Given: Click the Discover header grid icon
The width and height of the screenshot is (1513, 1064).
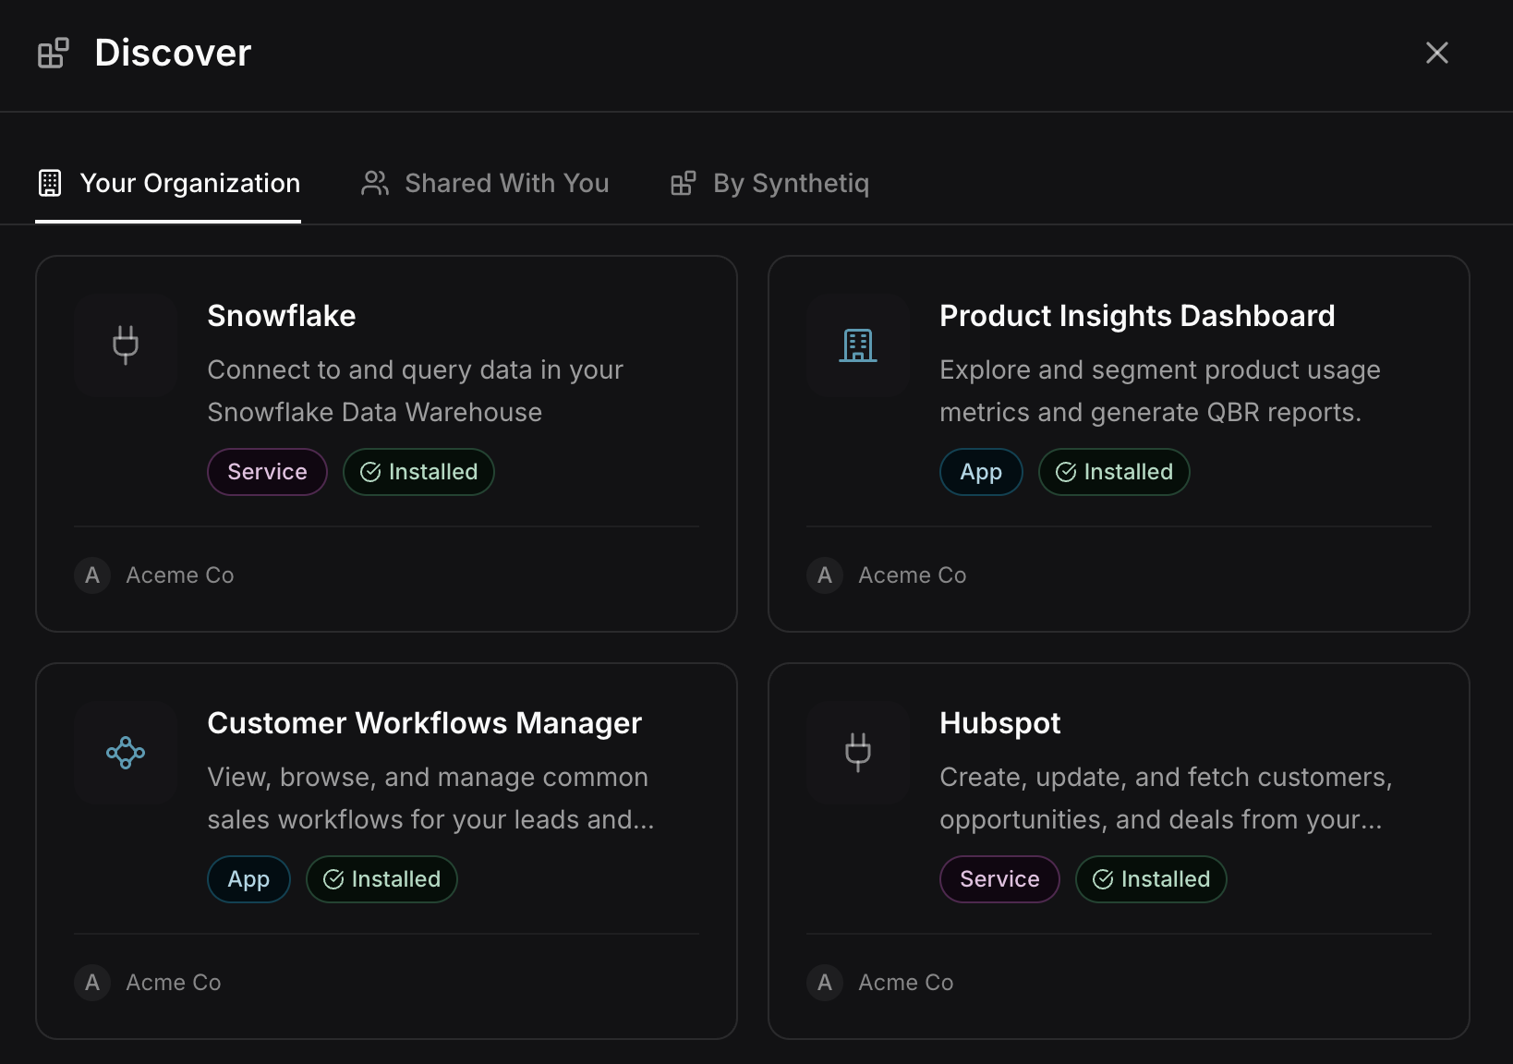Looking at the screenshot, I should tap(53, 53).
